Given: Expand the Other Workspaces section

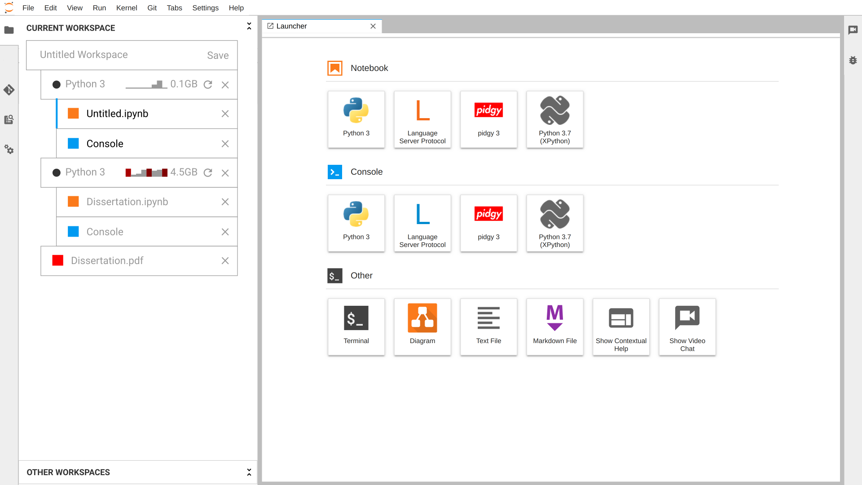Looking at the screenshot, I should (249, 472).
